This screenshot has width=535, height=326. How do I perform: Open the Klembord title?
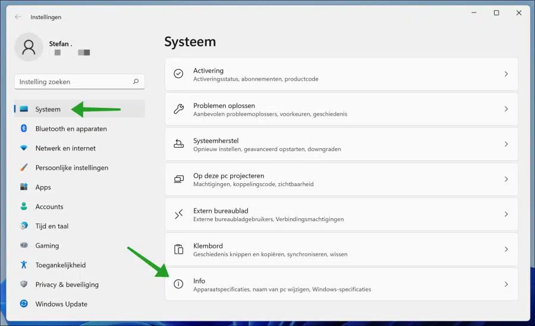click(x=208, y=246)
